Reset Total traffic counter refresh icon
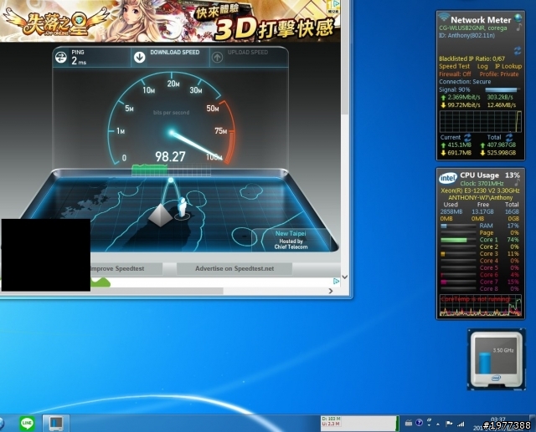 [x=509, y=137]
